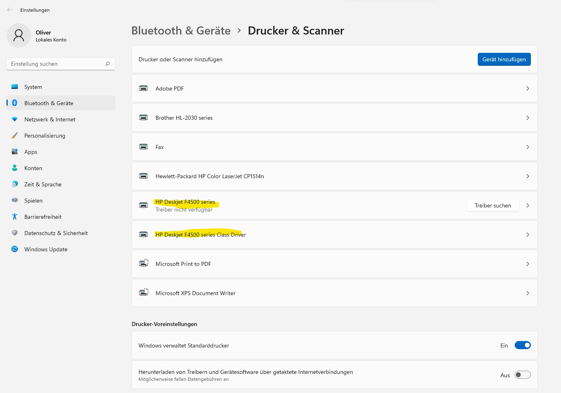The width and height of the screenshot is (561, 393).
Task: Click Bluetooth & Geräte breadcrumb link
Action: point(181,30)
